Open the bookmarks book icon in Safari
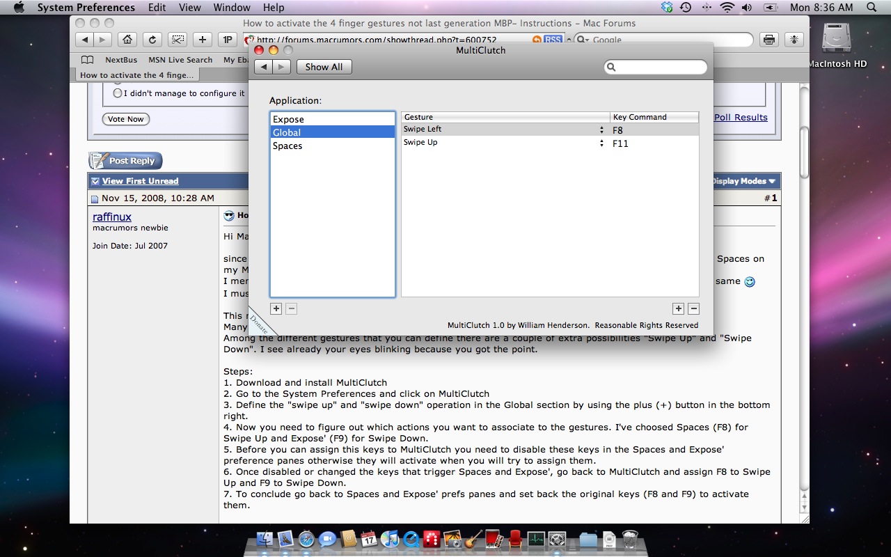Image resolution: width=891 pixels, height=557 pixels. pyautogui.click(x=87, y=60)
